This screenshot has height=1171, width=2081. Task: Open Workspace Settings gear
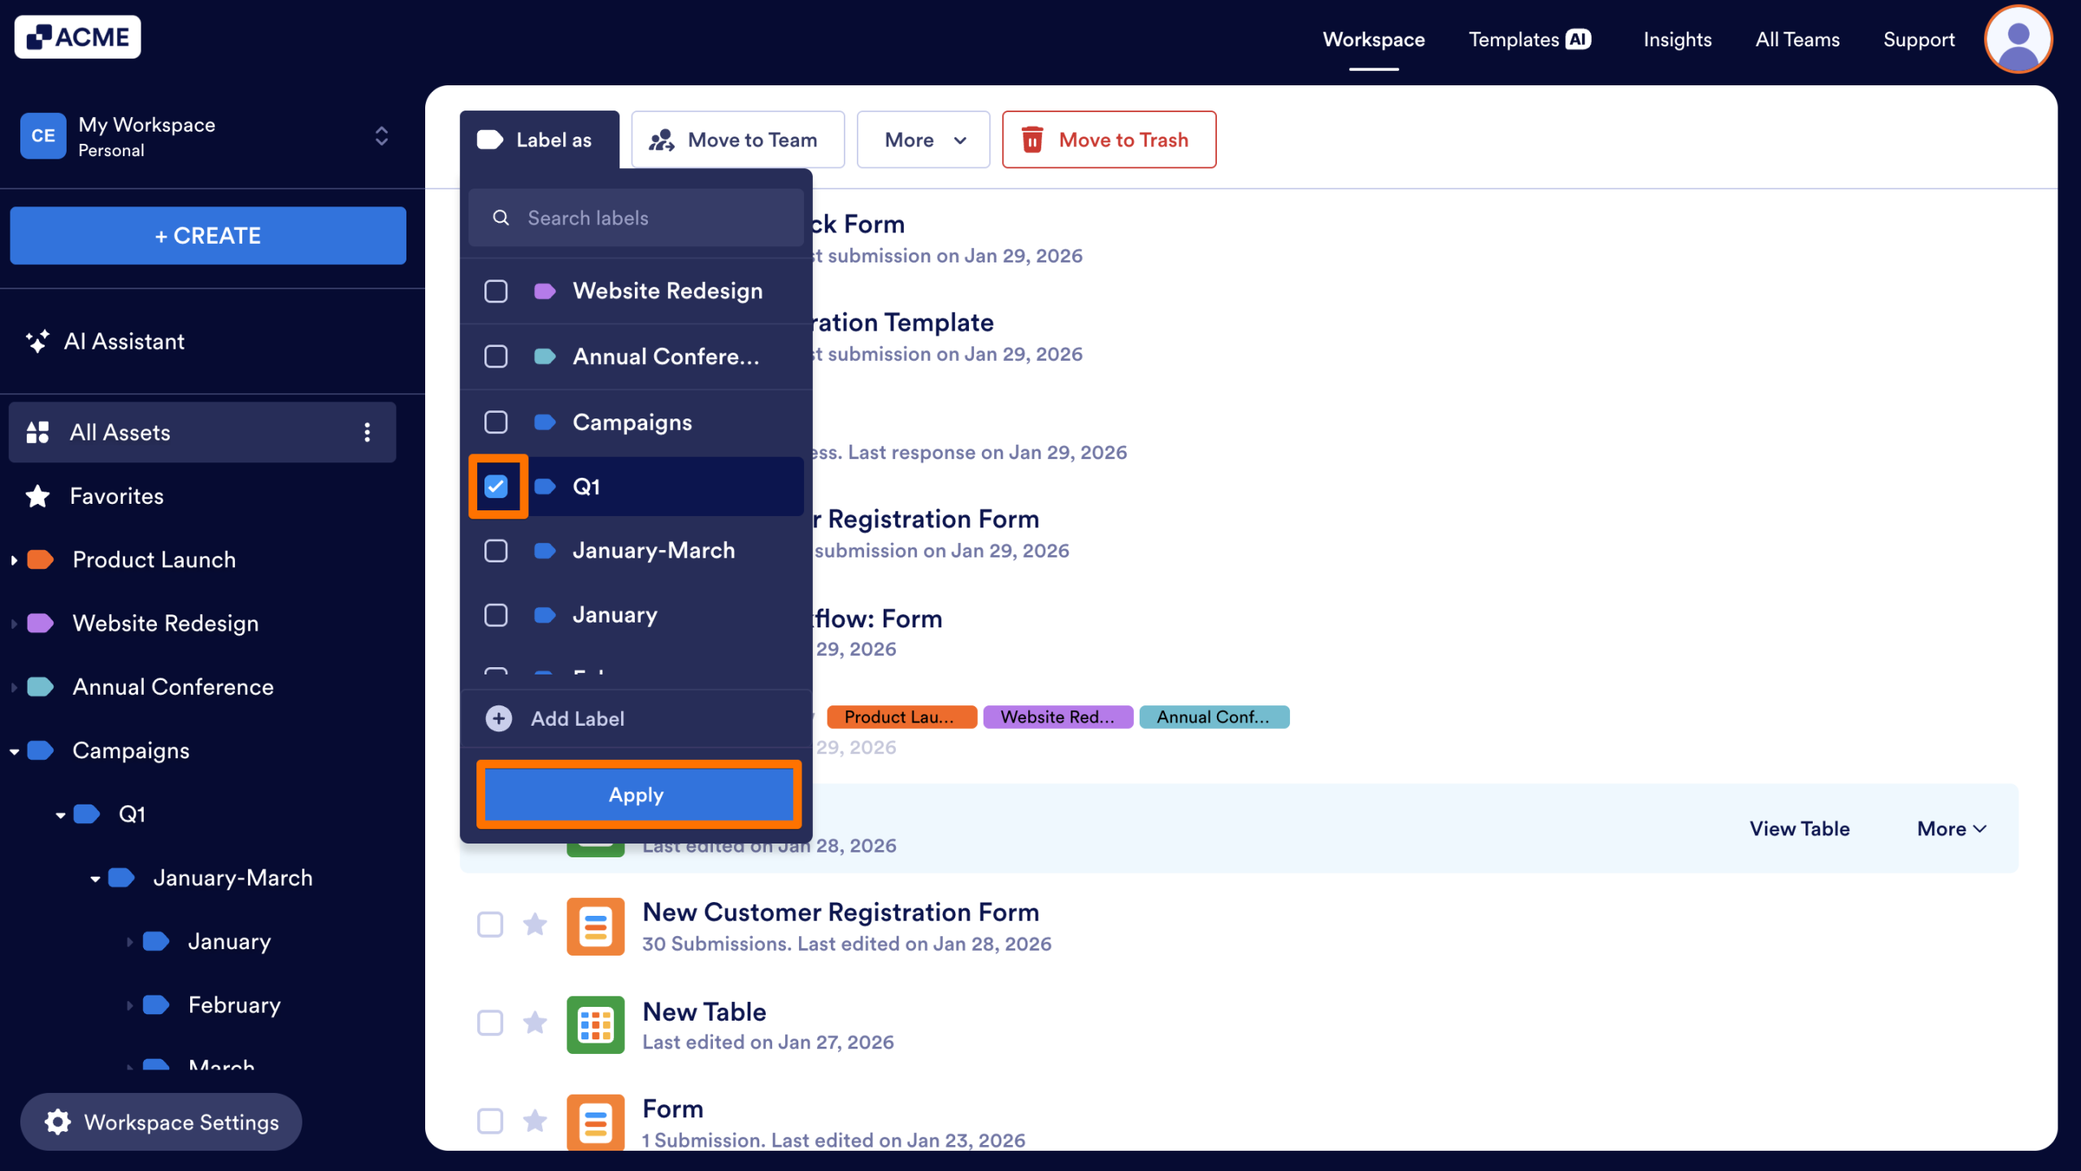[58, 1121]
